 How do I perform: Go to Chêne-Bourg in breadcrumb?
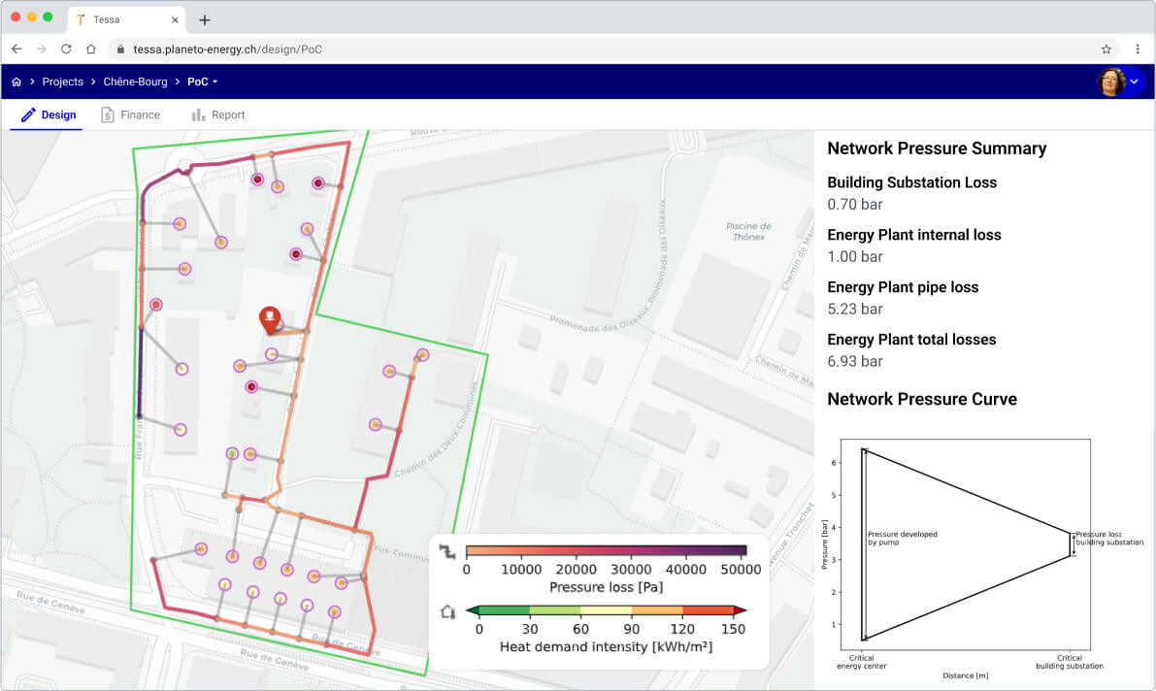[x=135, y=82]
